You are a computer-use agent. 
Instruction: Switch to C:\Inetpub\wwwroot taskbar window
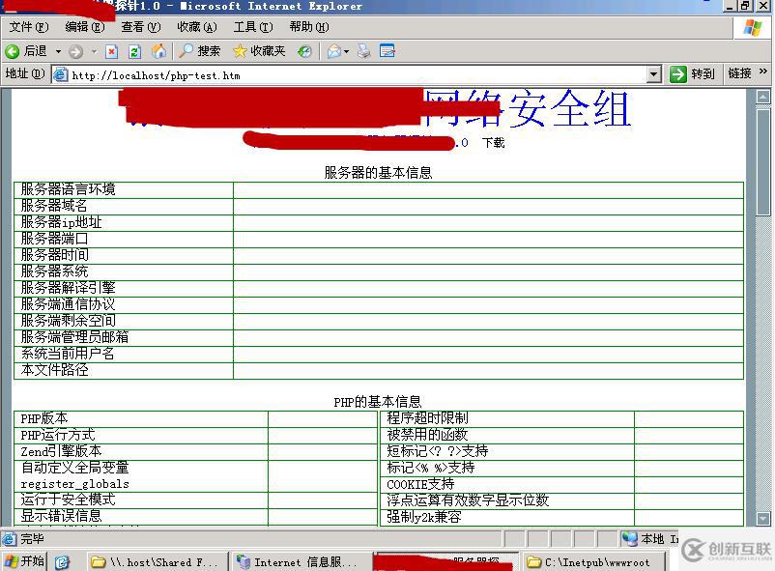592,562
